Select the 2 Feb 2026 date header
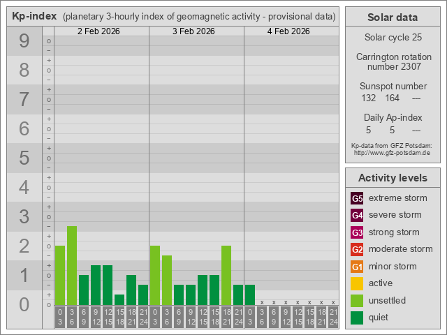The image size is (447, 335). pos(98,31)
